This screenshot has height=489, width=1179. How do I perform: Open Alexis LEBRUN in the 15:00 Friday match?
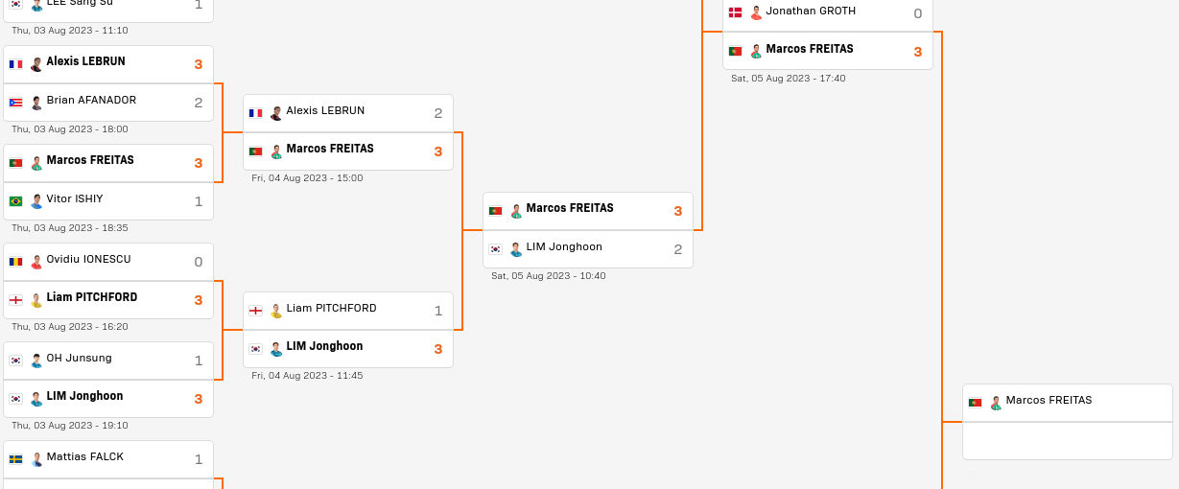tap(325, 111)
